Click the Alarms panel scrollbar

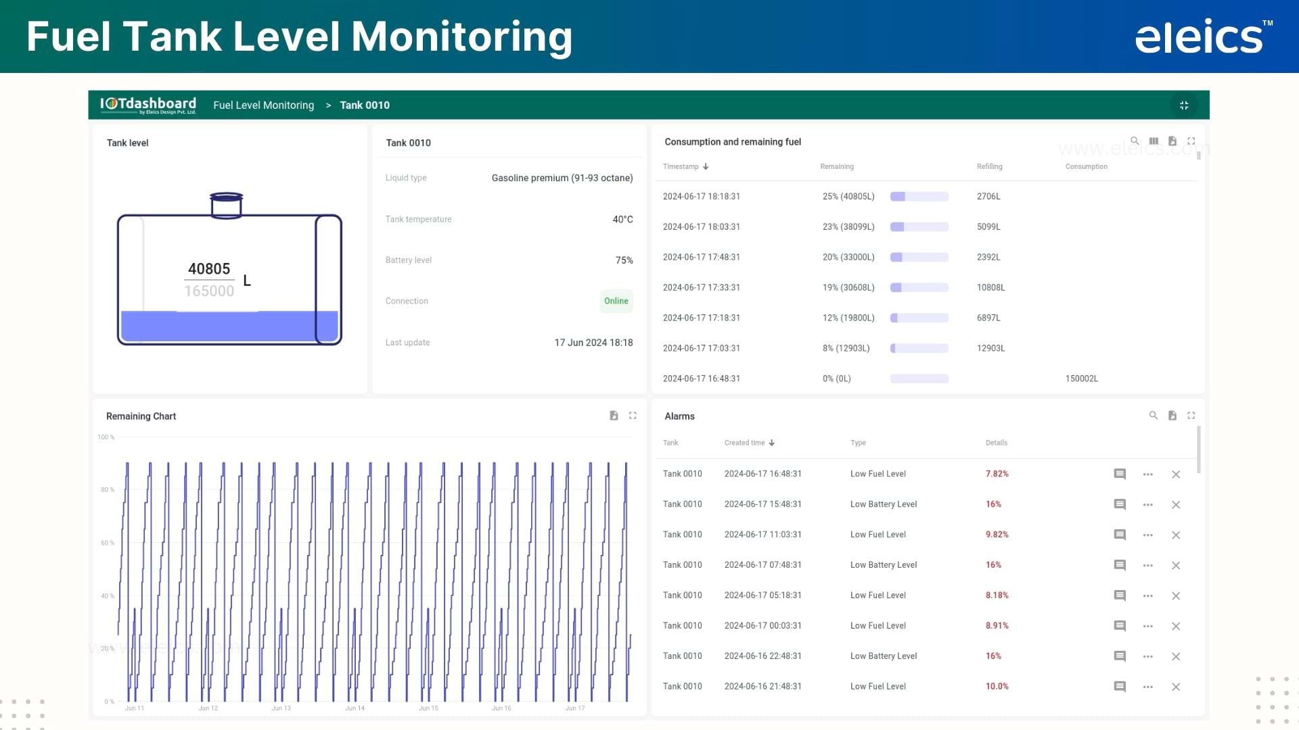(x=1199, y=449)
